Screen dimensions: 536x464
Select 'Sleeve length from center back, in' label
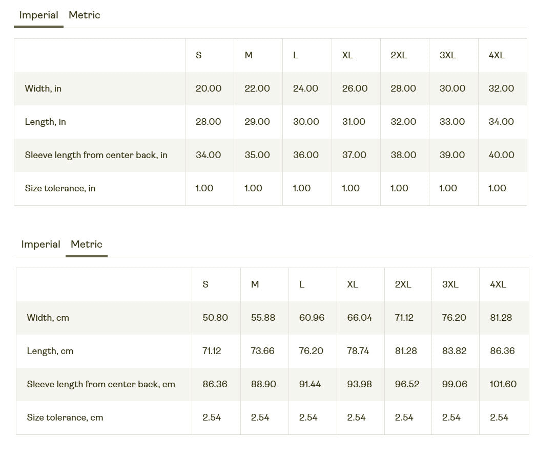click(96, 155)
